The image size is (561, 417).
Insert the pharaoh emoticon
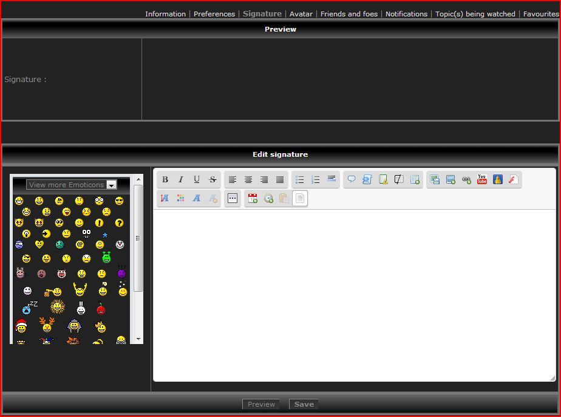point(74,326)
